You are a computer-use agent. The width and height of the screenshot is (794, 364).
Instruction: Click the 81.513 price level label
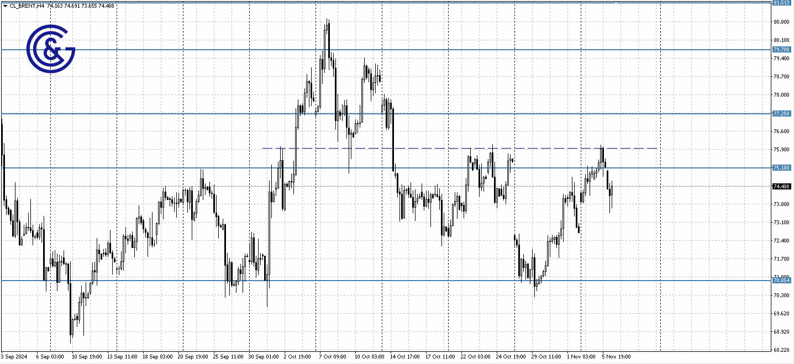point(781,3)
